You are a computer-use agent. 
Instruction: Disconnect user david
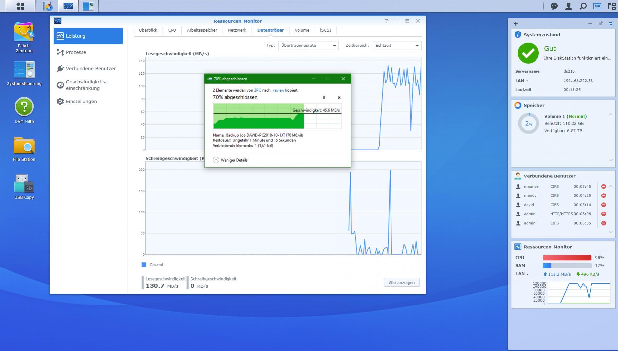(x=603, y=205)
